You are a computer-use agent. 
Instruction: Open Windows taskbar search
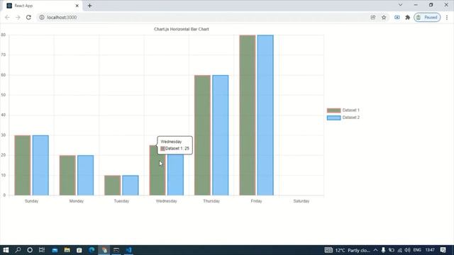18,250
